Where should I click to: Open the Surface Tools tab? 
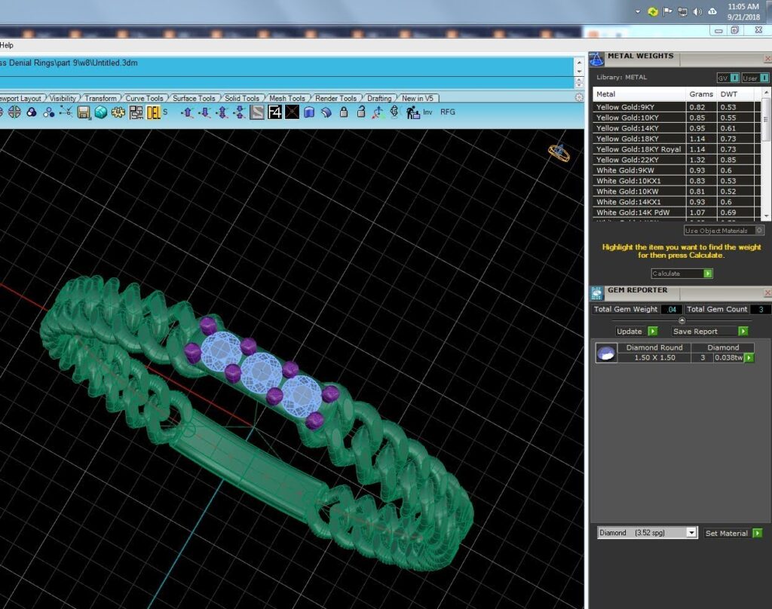click(194, 99)
